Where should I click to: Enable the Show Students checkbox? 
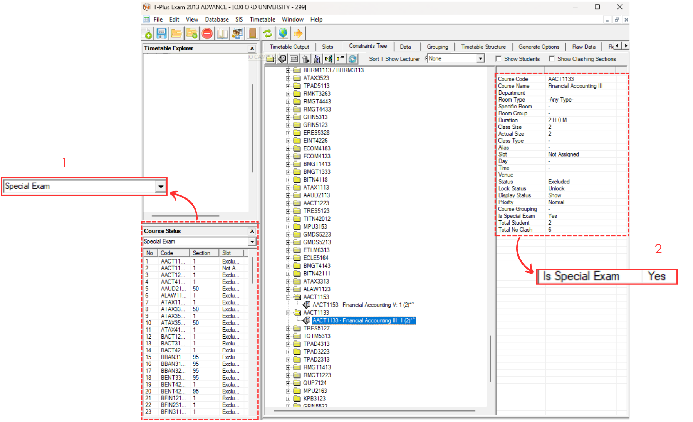point(498,59)
